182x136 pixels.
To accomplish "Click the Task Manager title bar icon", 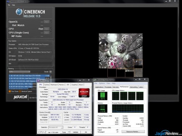I will [95, 80].
